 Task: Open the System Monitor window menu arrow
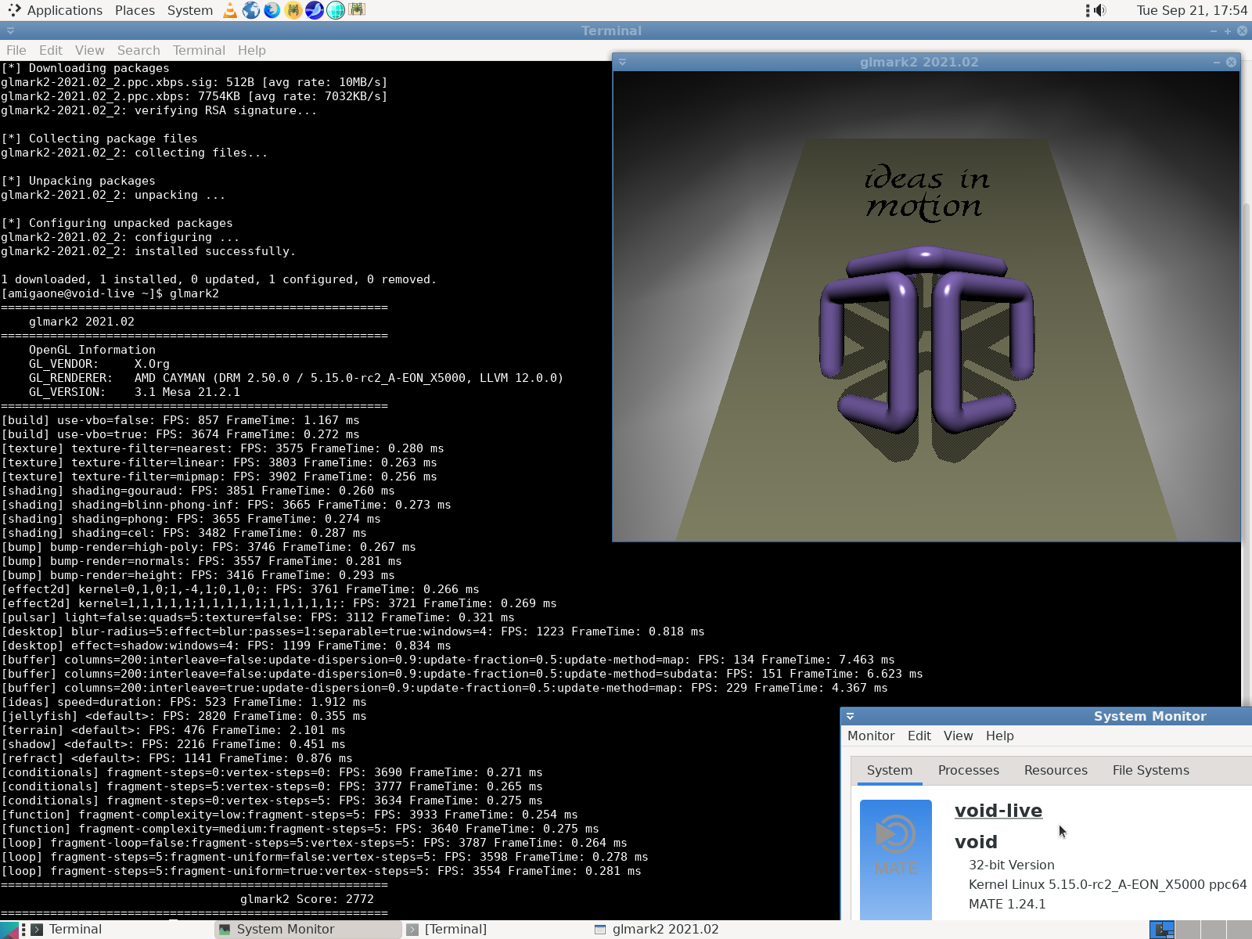coord(851,716)
